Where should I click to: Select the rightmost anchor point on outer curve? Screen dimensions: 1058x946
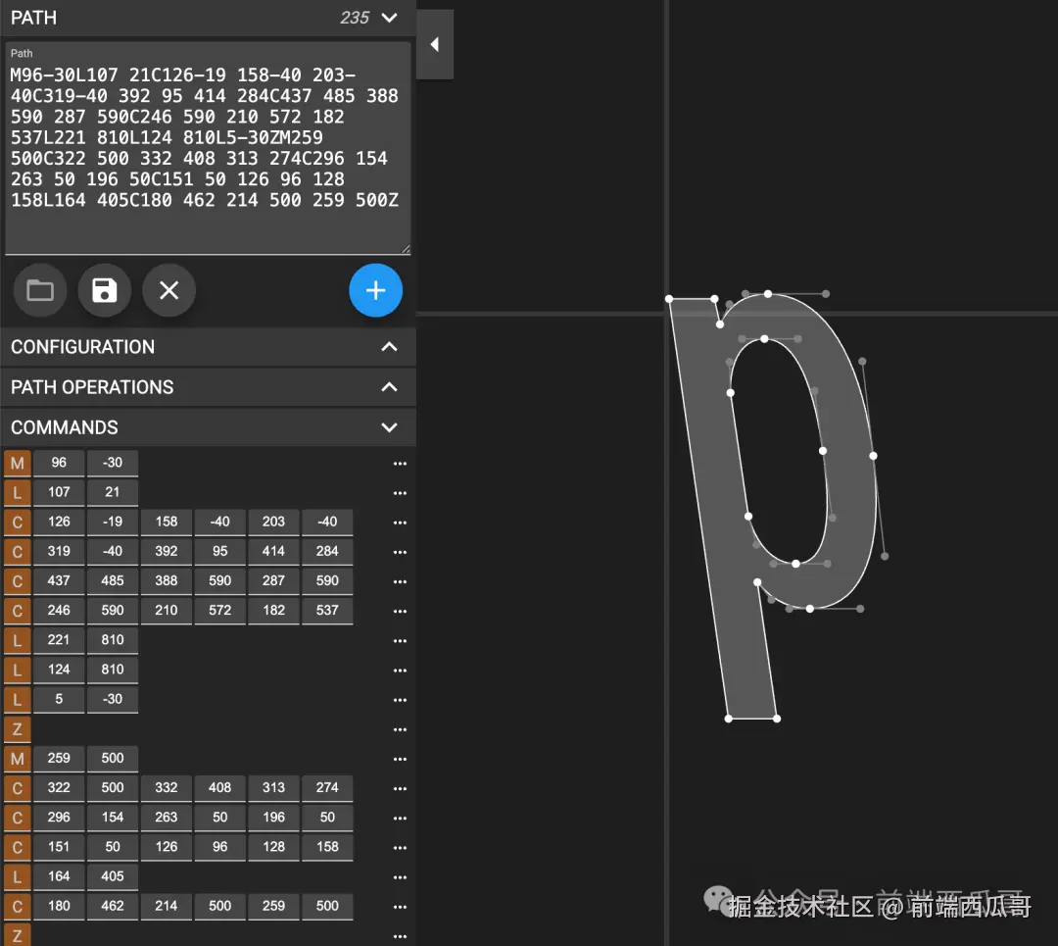(x=873, y=457)
